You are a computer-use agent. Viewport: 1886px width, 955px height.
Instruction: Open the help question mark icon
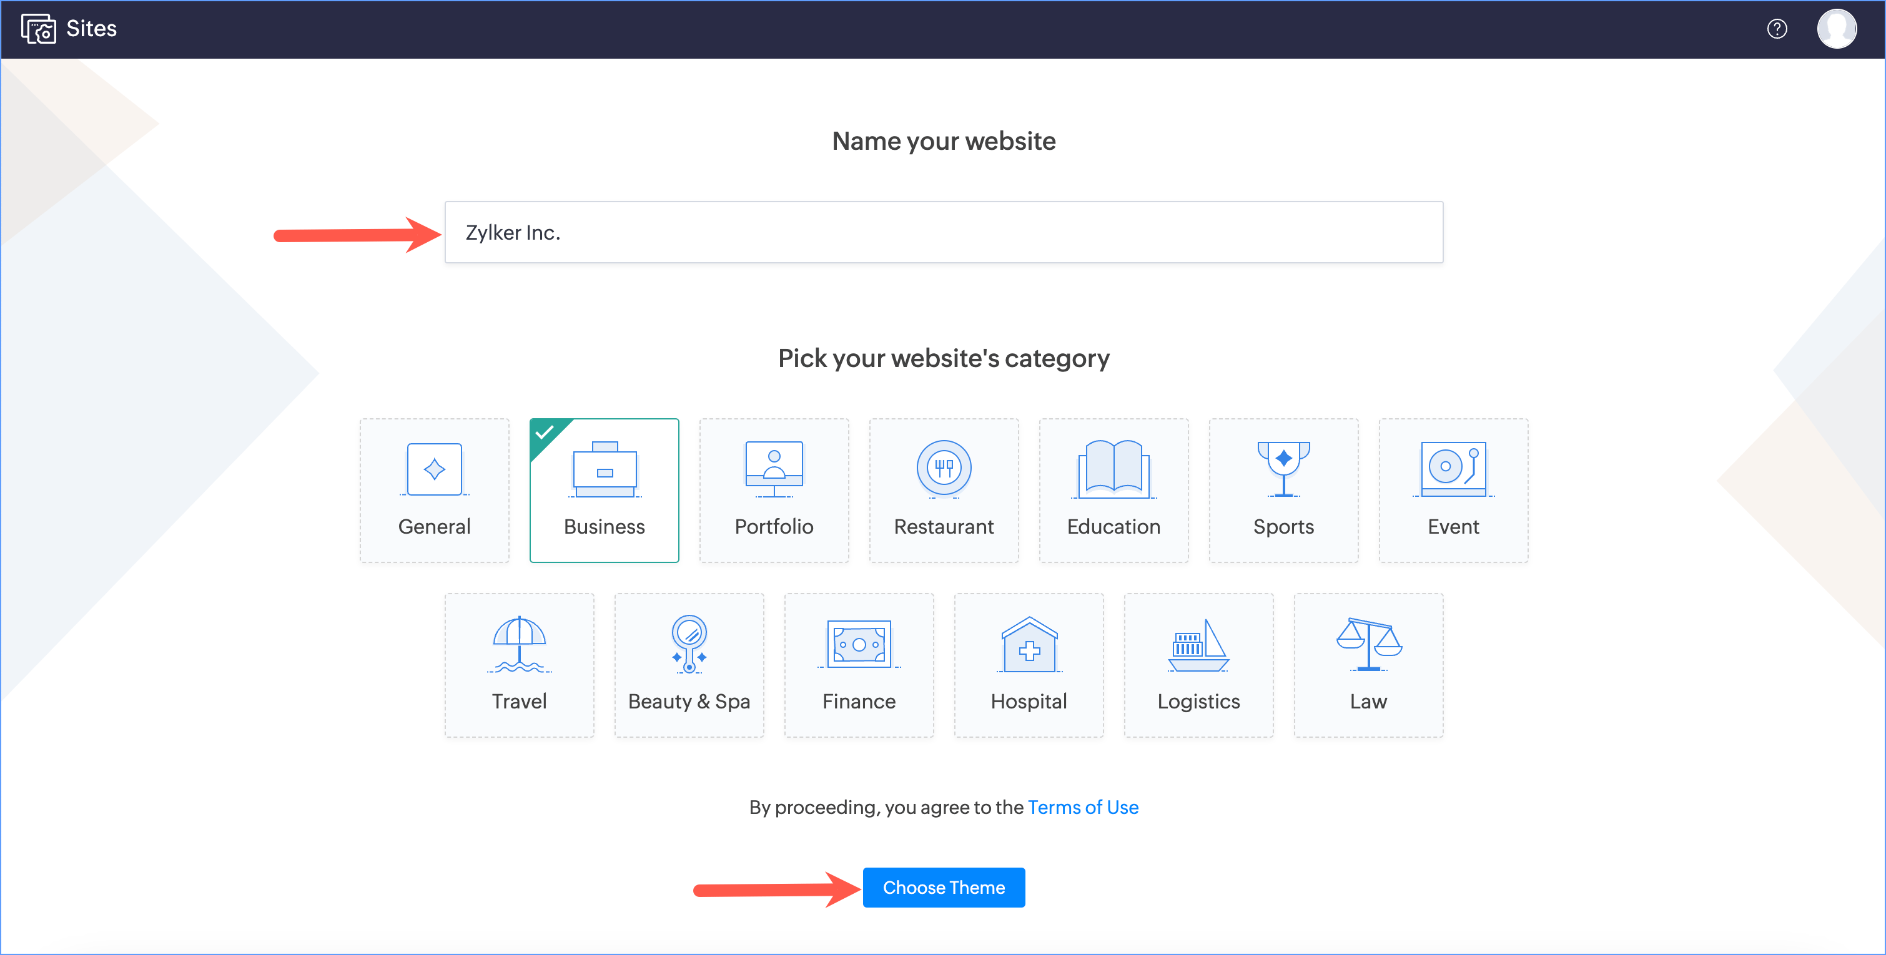pyautogui.click(x=1776, y=29)
